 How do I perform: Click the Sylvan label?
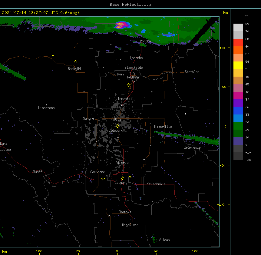coord(118,74)
